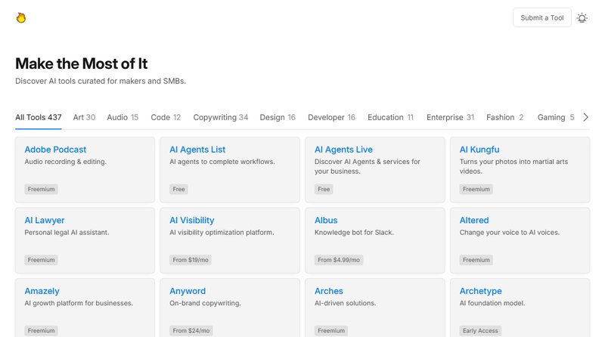The width and height of the screenshot is (605, 337).
Task: Click the Altered card description text
Action: 509,232
